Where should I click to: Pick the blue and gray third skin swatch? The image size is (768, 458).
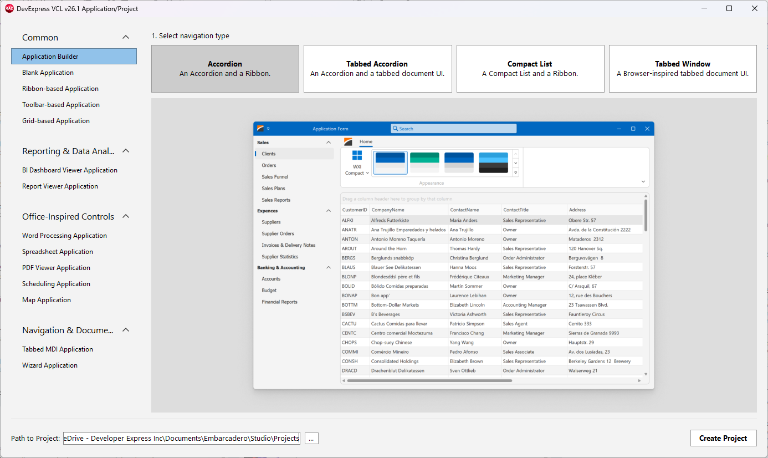click(x=459, y=162)
